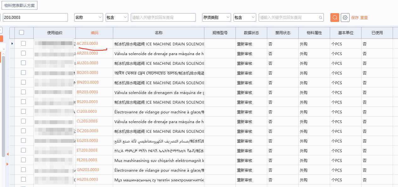Select 'Válvula solenóide de drenagem' name cell
The image size is (398, 187).
click(x=158, y=92)
